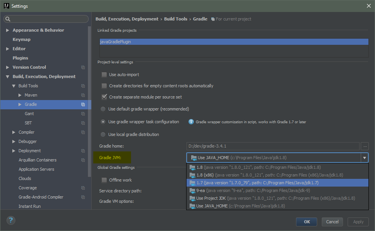Click folder icon of the 9-ea JDK entry
Viewport: 375px width, 231px height.
(x=193, y=191)
